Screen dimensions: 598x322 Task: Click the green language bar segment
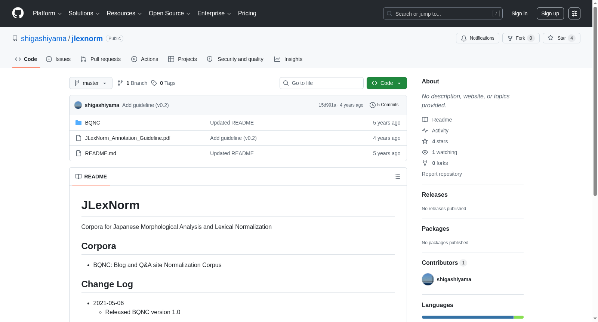[x=519, y=317]
